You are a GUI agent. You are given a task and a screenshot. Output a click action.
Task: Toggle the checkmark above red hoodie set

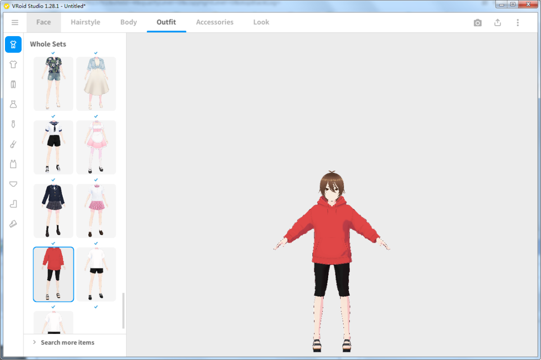[53, 243]
